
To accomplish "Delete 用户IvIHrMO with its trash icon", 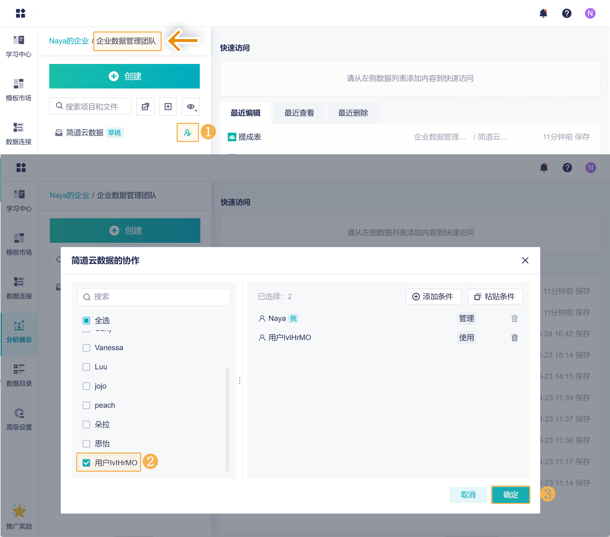I will pos(514,338).
